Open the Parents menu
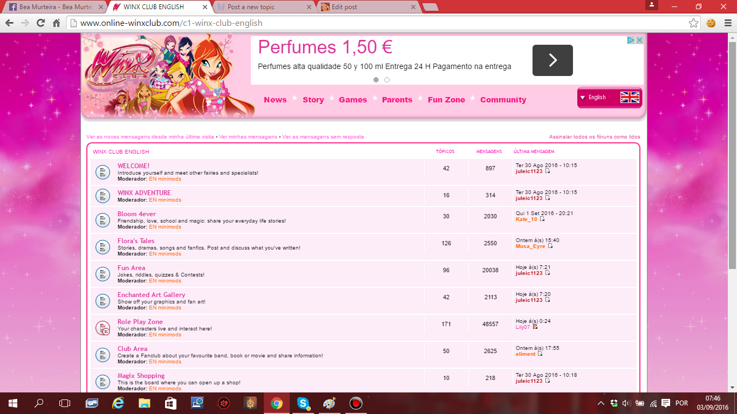 point(397,100)
